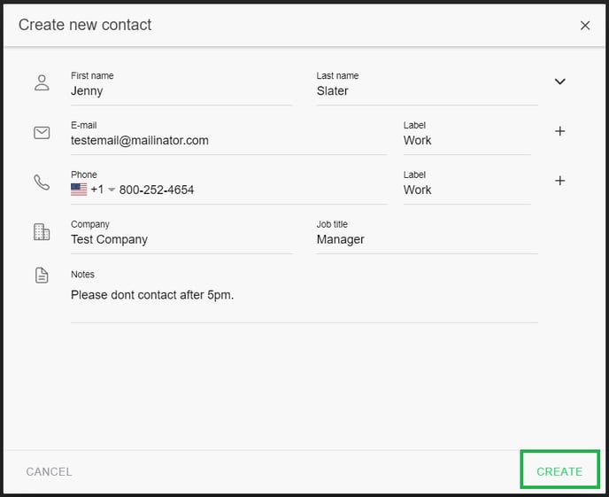Click the notes document icon
The width and height of the screenshot is (609, 497).
[42, 276]
